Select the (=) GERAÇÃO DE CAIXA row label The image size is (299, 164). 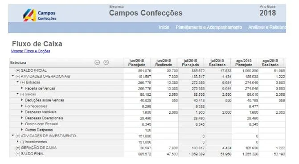click(x=36, y=148)
